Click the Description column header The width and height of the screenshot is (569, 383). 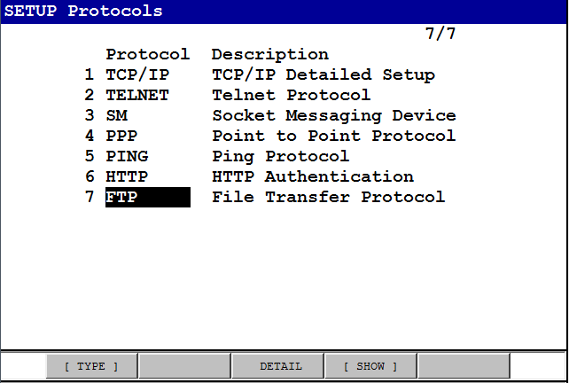tap(270, 54)
